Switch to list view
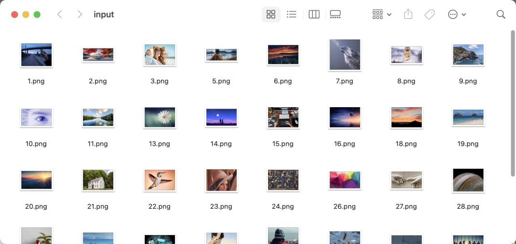The height and width of the screenshot is (244, 516). point(291,14)
